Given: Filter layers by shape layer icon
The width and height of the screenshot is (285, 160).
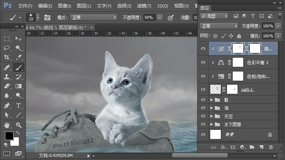Looking at the screenshot, I should pyautogui.click(x=261, y=16).
